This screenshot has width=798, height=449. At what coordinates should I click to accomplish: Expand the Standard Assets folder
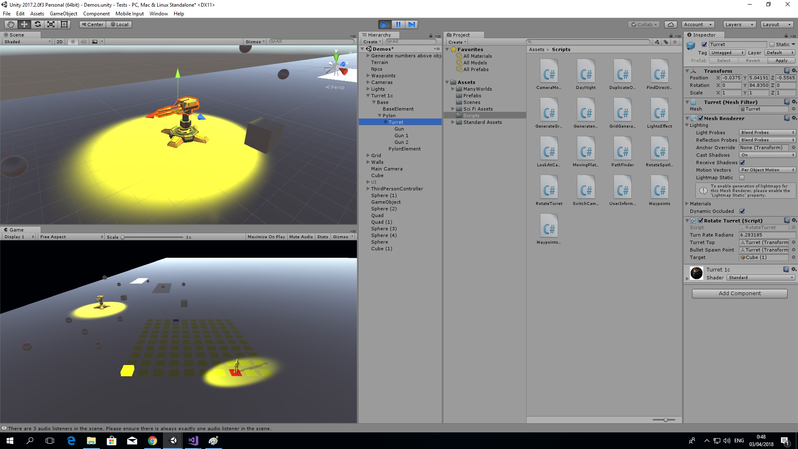453,122
